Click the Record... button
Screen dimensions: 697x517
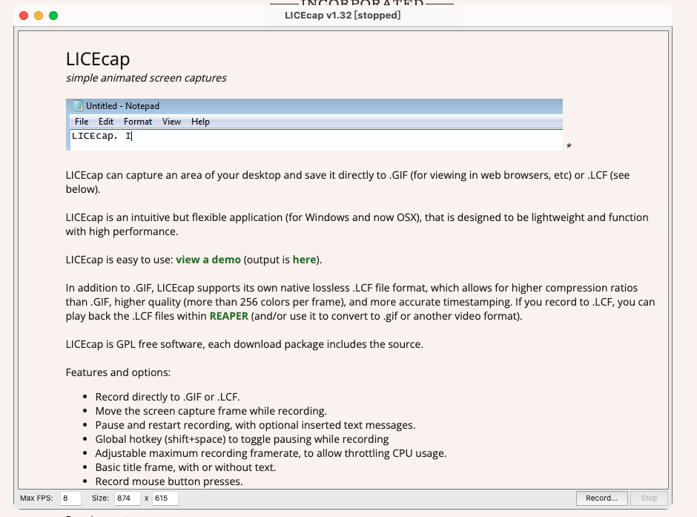601,498
